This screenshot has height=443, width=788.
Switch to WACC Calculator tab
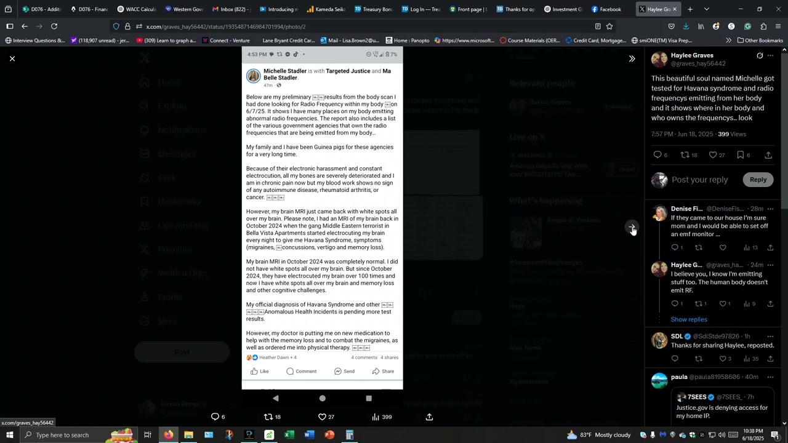[x=136, y=9]
